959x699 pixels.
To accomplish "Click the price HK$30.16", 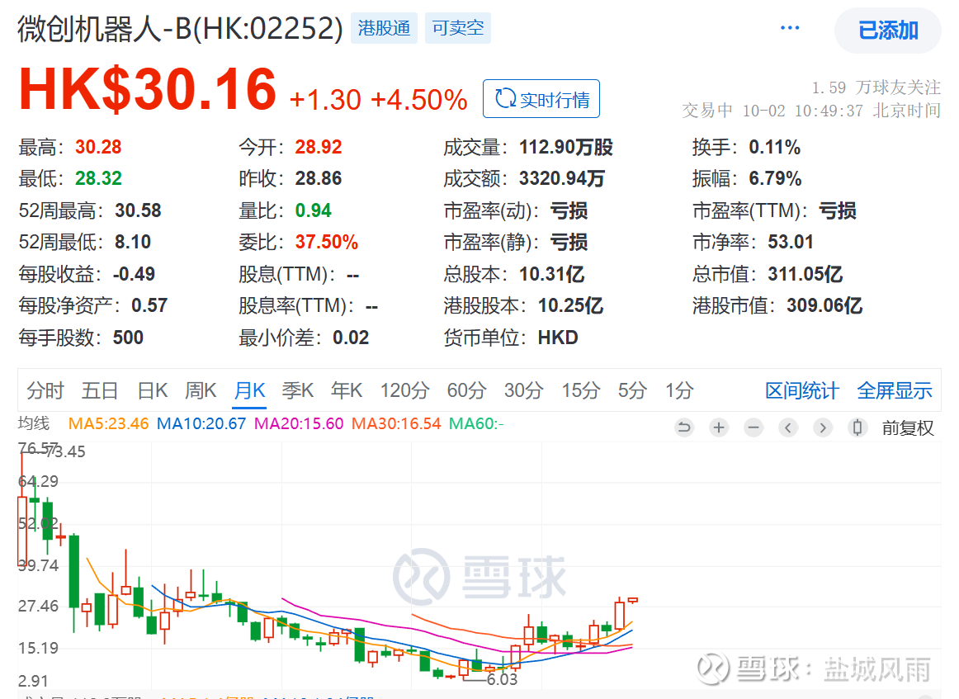I will [x=148, y=89].
